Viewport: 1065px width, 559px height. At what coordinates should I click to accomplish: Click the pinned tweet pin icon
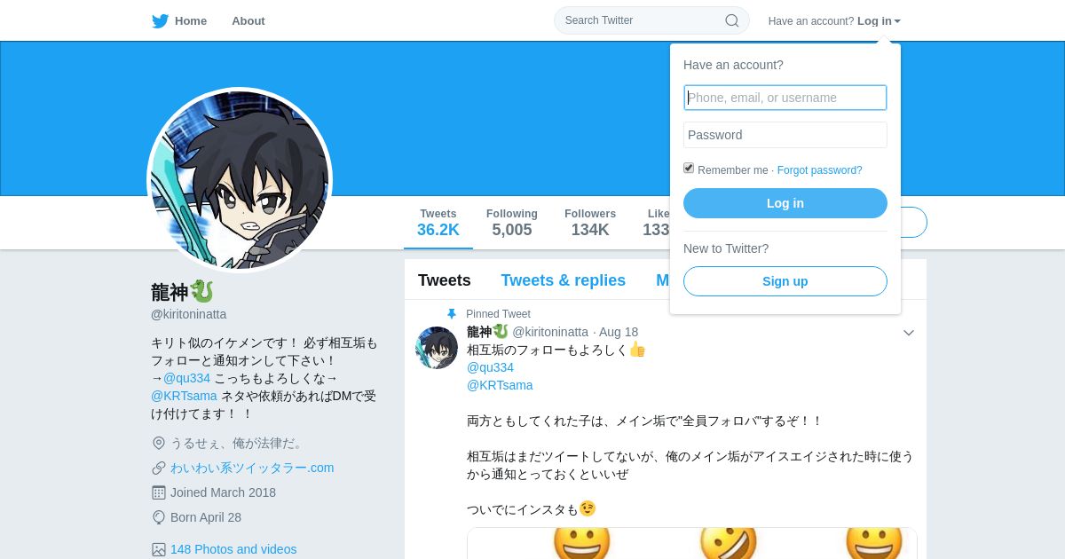[452, 314]
